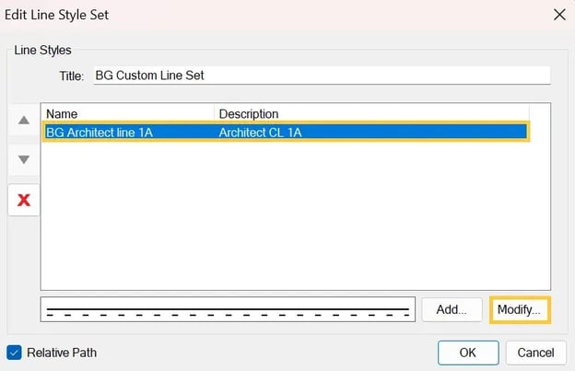Click the Add... button

click(452, 310)
